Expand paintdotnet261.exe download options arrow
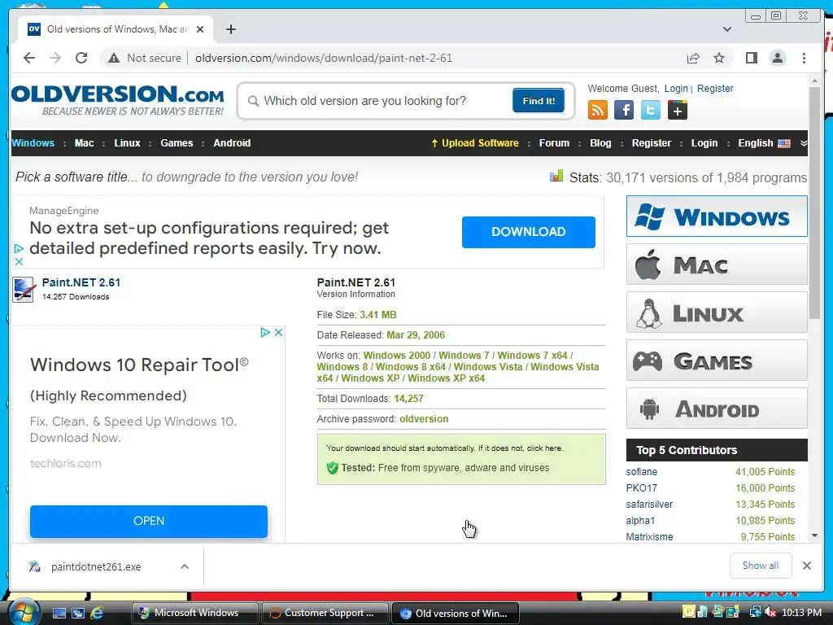Screen dimensions: 833x625 (185, 566)
